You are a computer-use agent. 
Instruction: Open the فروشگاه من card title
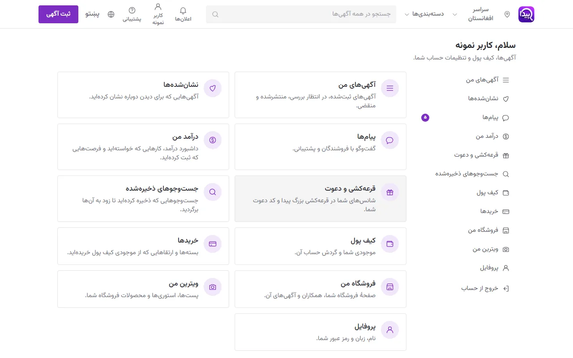[x=358, y=284]
